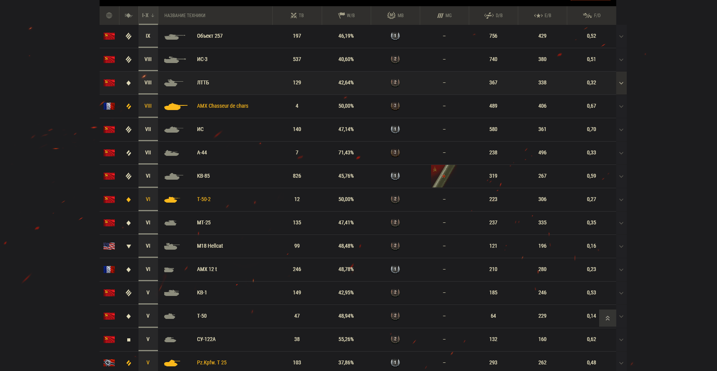
Task: Sort by tier I-X column
Action: pyautogui.click(x=148, y=16)
